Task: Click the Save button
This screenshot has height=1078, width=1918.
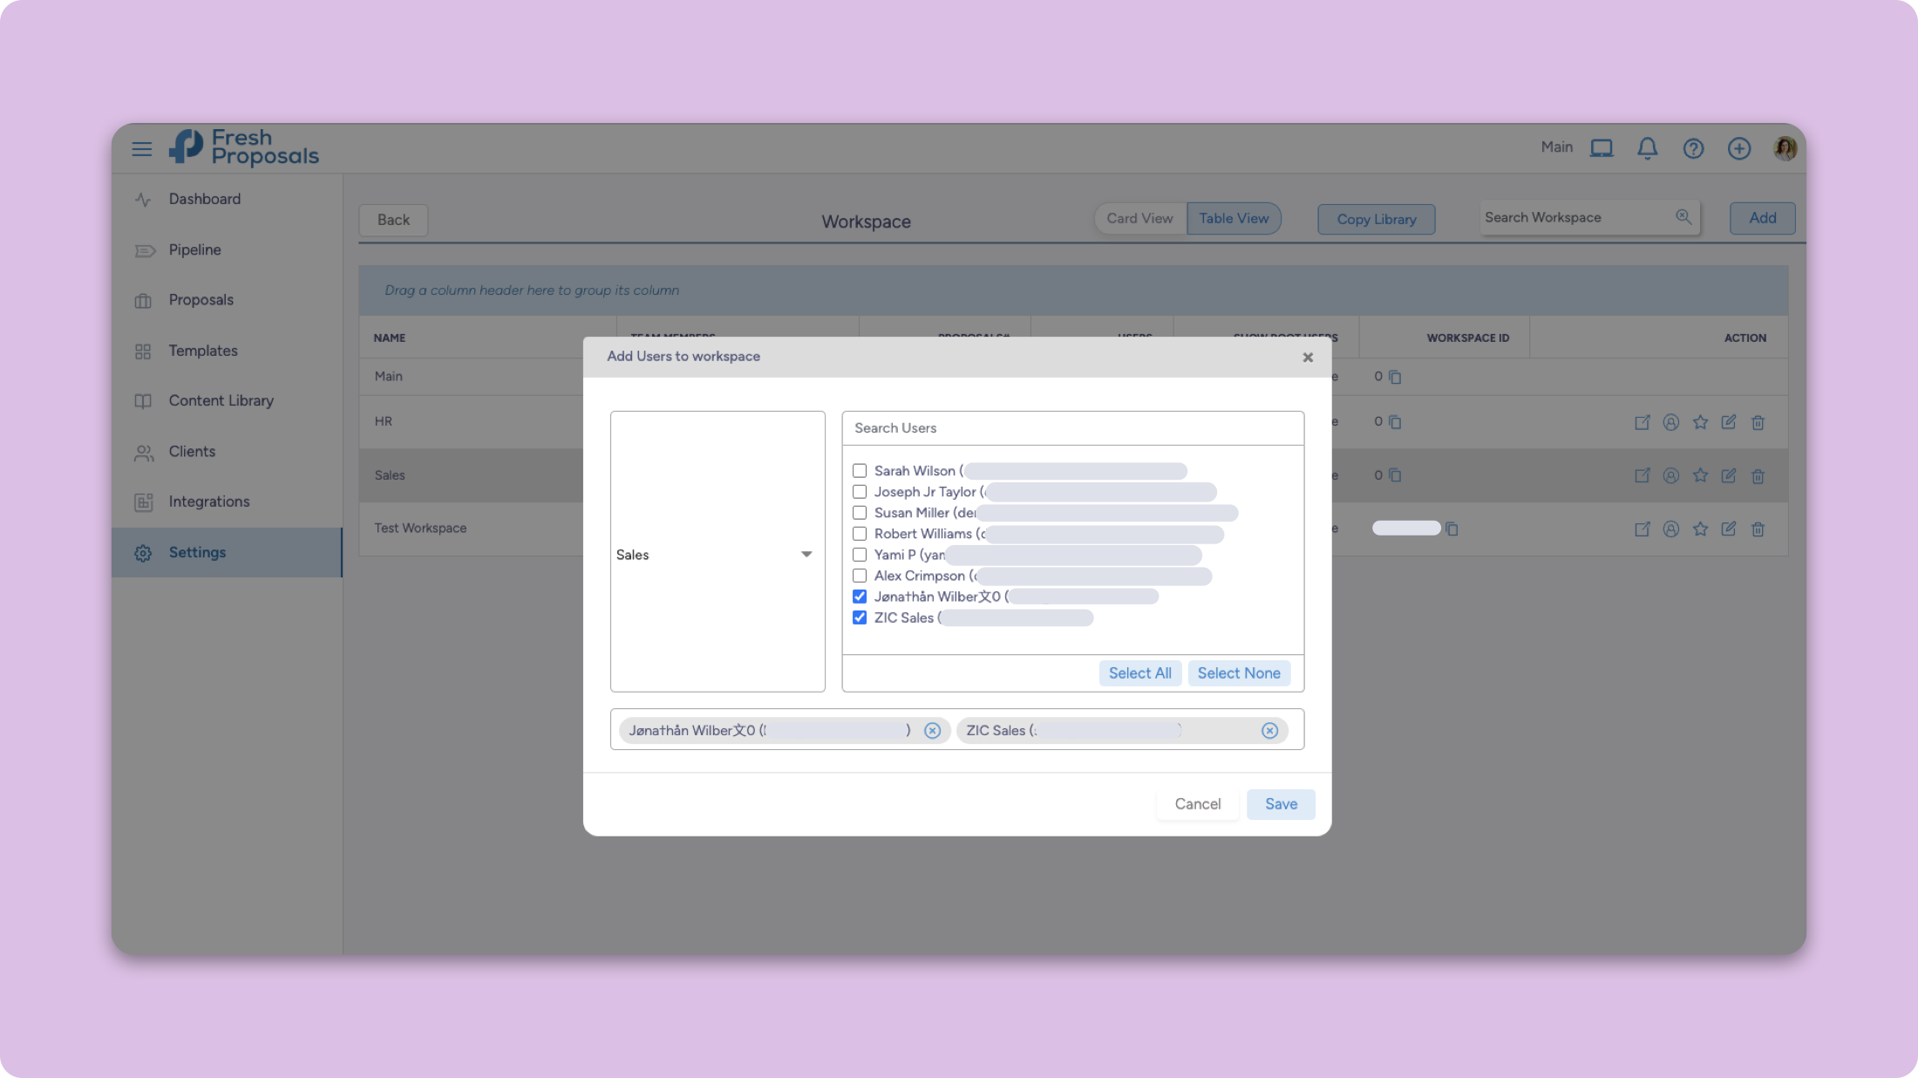Action: [x=1280, y=804]
